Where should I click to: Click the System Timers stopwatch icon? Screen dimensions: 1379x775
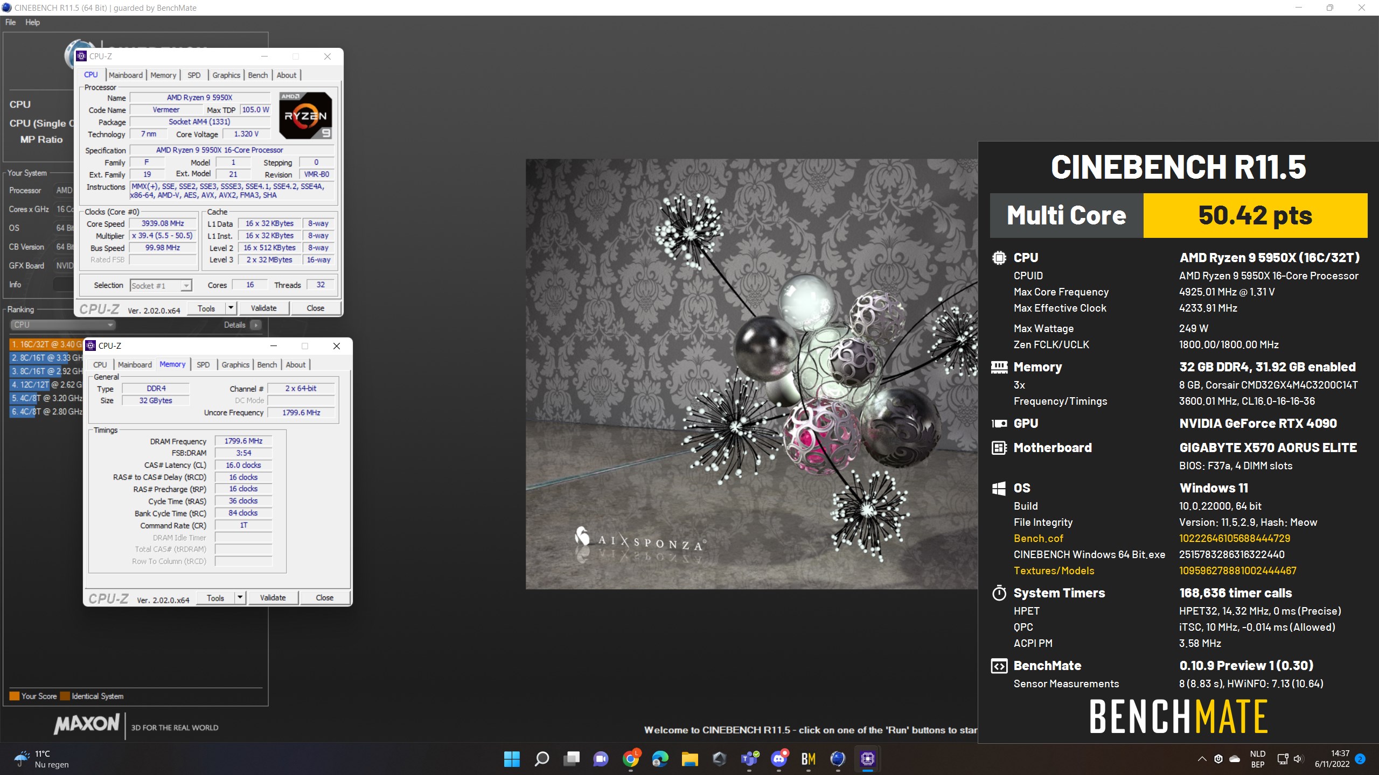(x=999, y=593)
